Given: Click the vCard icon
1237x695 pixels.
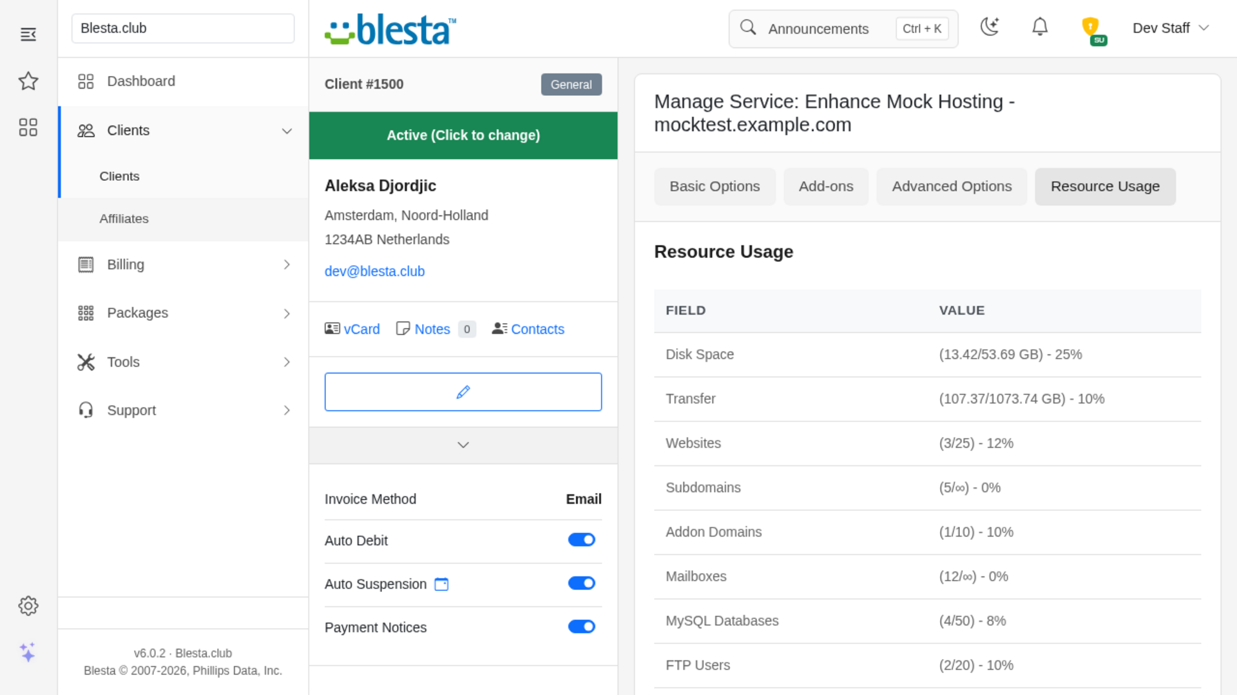Looking at the screenshot, I should pos(332,329).
